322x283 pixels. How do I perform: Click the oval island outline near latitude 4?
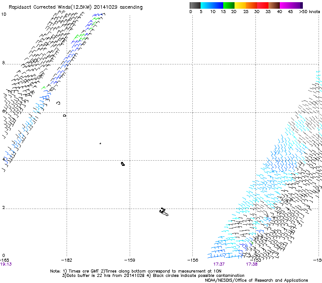pyautogui.click(x=123, y=164)
